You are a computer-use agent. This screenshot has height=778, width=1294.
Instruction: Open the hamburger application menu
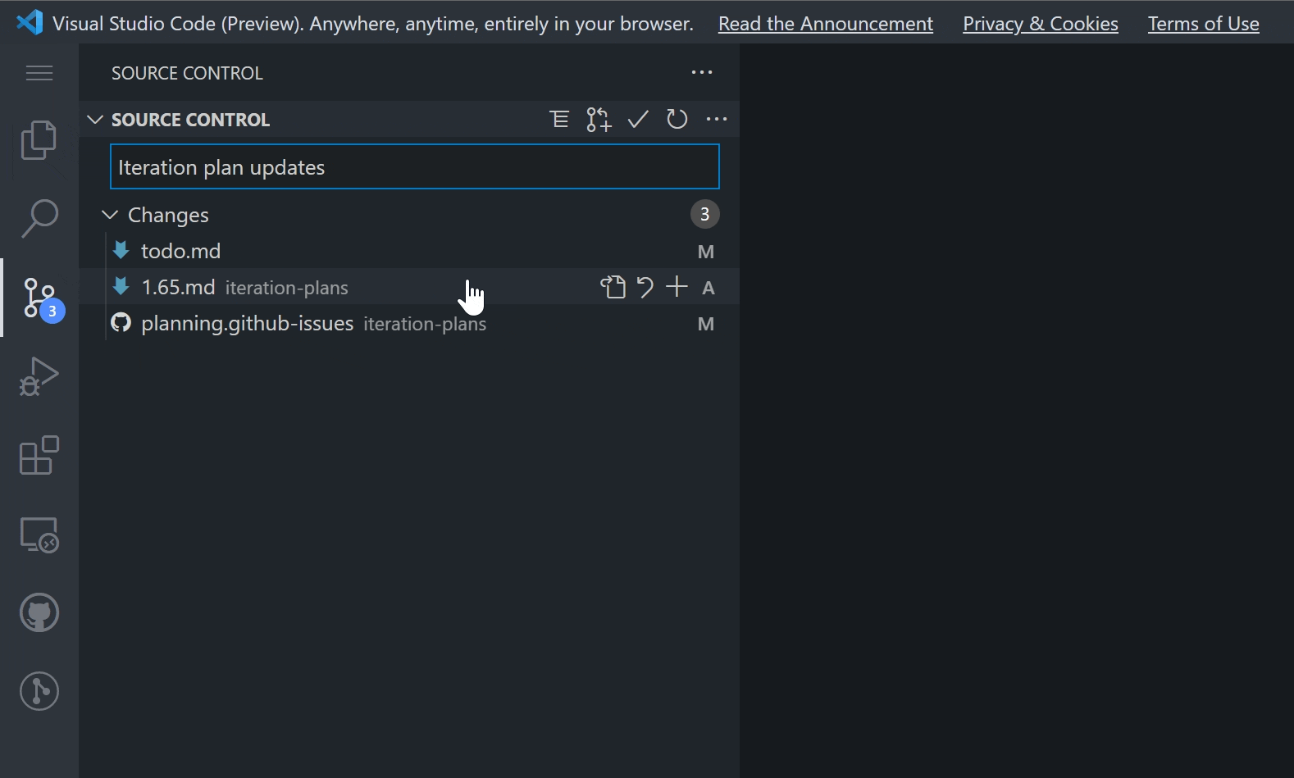point(39,73)
